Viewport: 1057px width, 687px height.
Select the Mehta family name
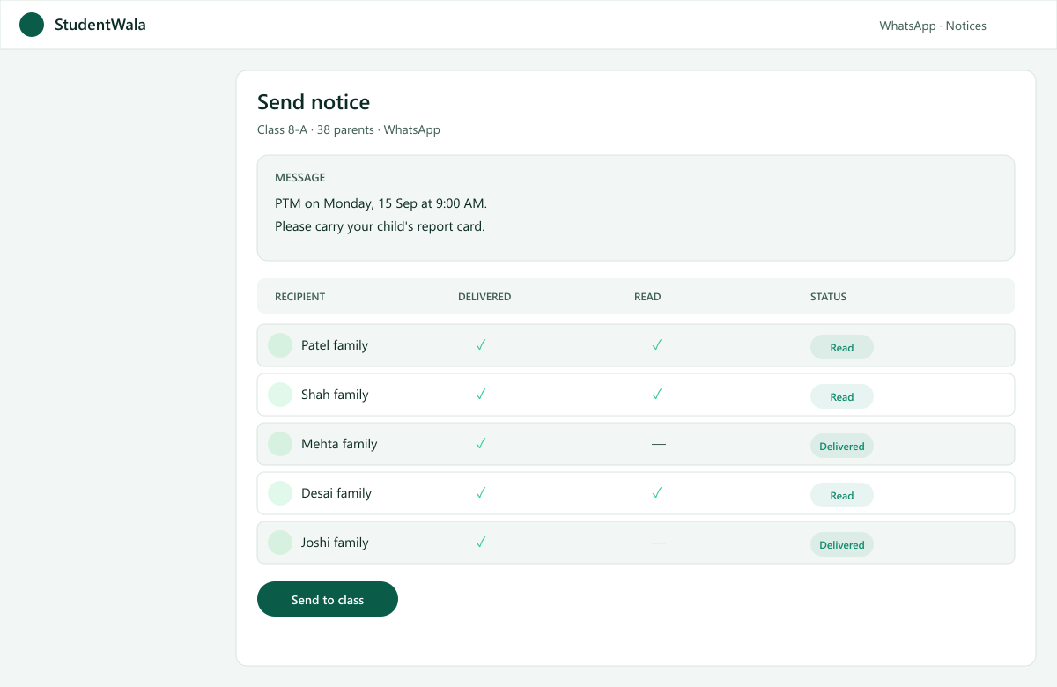(x=339, y=444)
